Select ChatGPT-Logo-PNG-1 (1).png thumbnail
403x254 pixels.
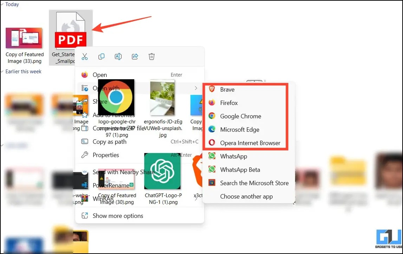162,171
